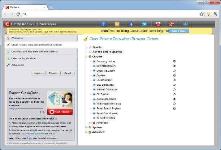The height and width of the screenshot is (150, 221).
Task: Collapse the Chrome tree node
Action: [x=86, y=57]
